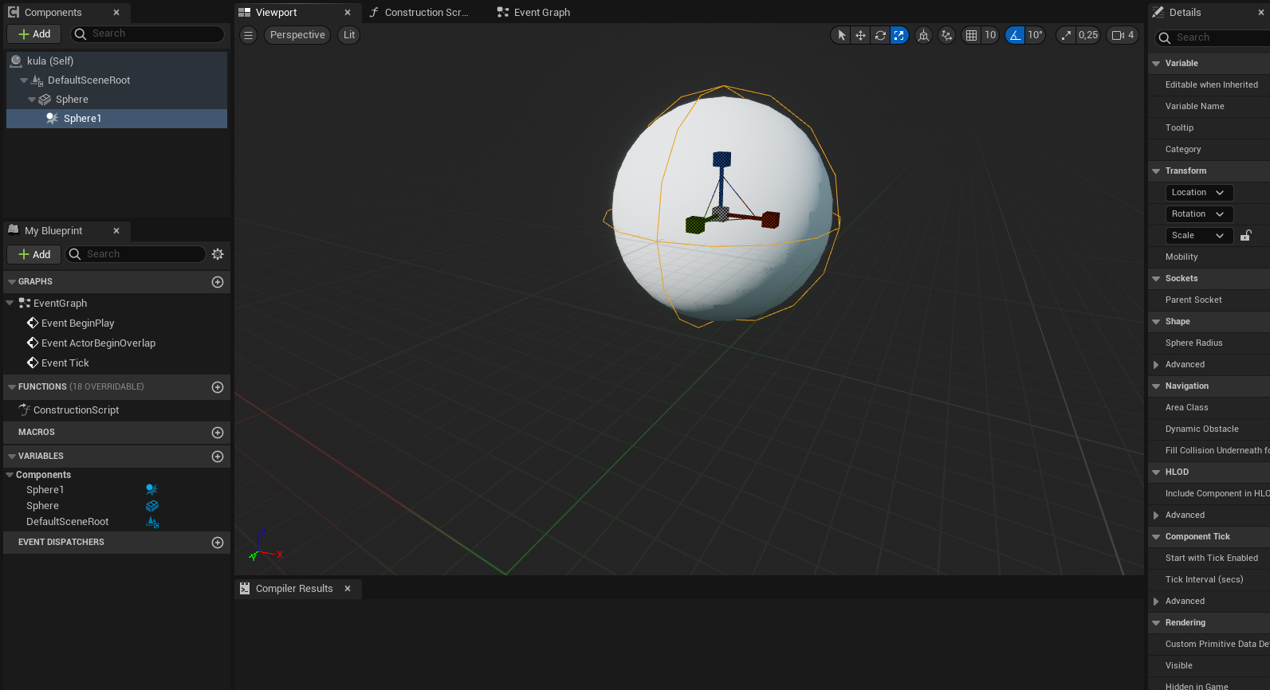The height and width of the screenshot is (690, 1270).
Task: Add a new variable with plus icon
Action: pyautogui.click(x=218, y=457)
